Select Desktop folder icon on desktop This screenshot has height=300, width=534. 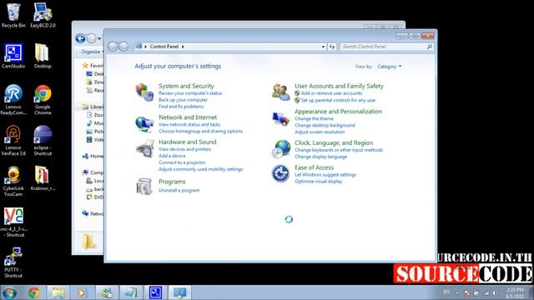click(x=43, y=56)
